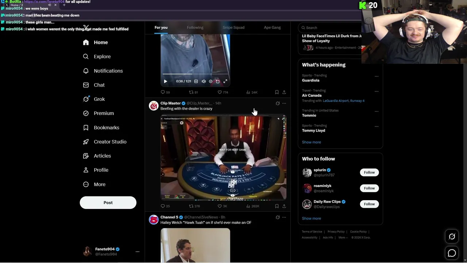Image resolution: width=467 pixels, height=263 pixels.
Task: Expand the video to fullscreen
Action: click(x=225, y=81)
